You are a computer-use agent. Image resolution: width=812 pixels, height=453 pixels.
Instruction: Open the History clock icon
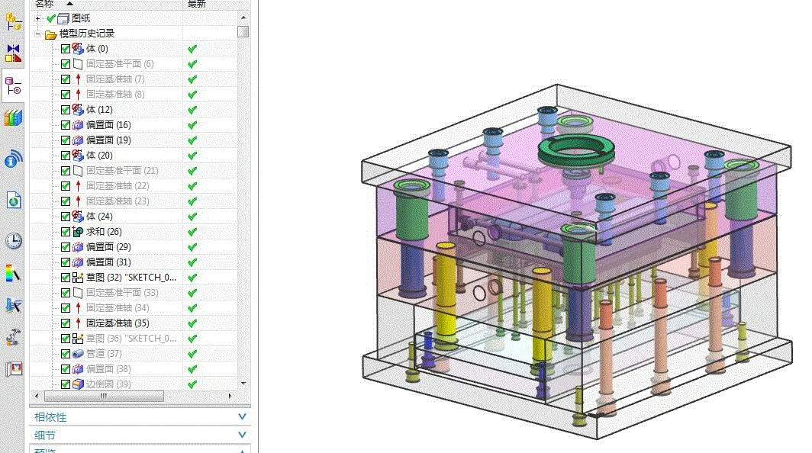[x=14, y=241]
